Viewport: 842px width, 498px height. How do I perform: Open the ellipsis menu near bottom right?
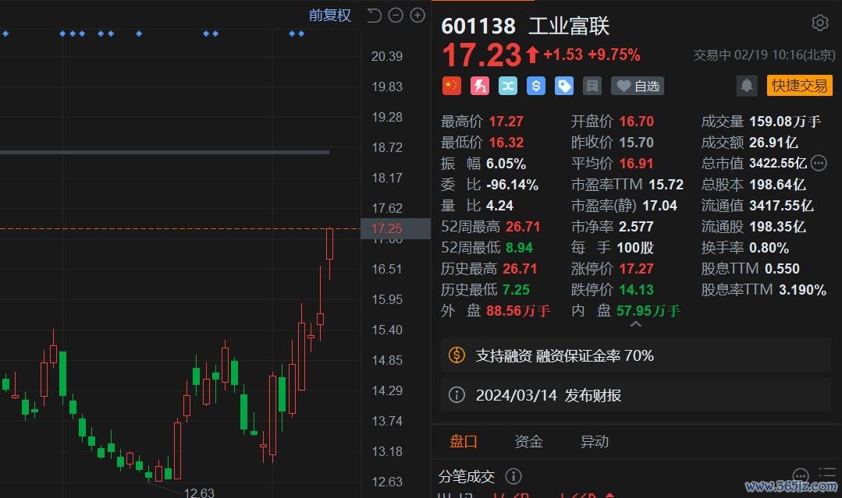(801, 475)
